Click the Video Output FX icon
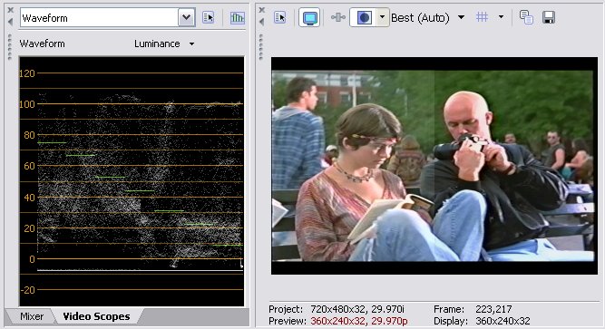Screen dimensions: 605x329 [x=338, y=17]
